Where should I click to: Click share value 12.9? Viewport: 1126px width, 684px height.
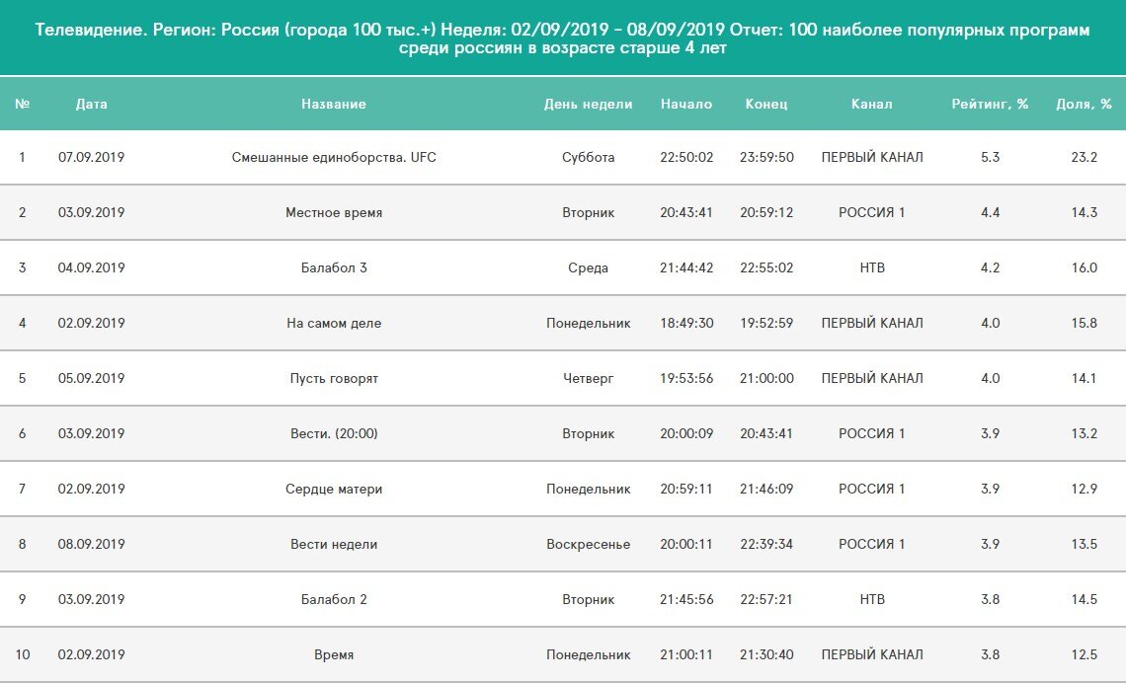(x=1085, y=489)
